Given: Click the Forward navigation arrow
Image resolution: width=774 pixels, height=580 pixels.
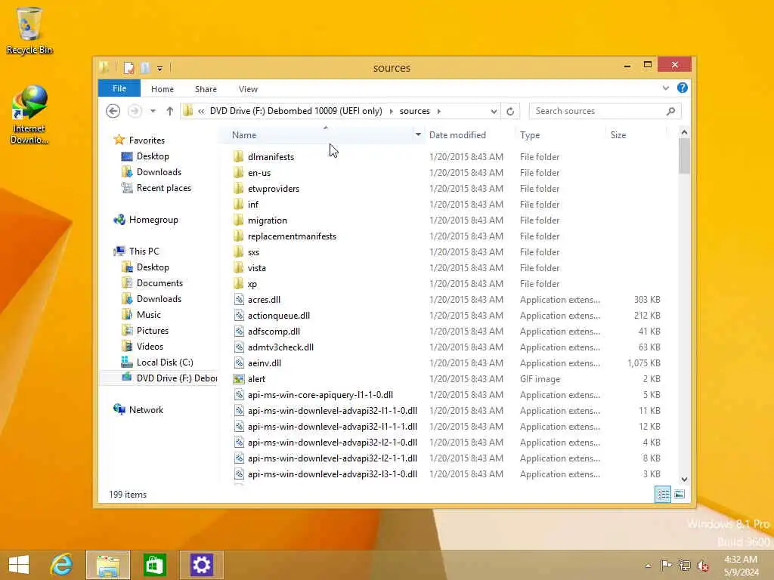Looking at the screenshot, I should point(135,111).
